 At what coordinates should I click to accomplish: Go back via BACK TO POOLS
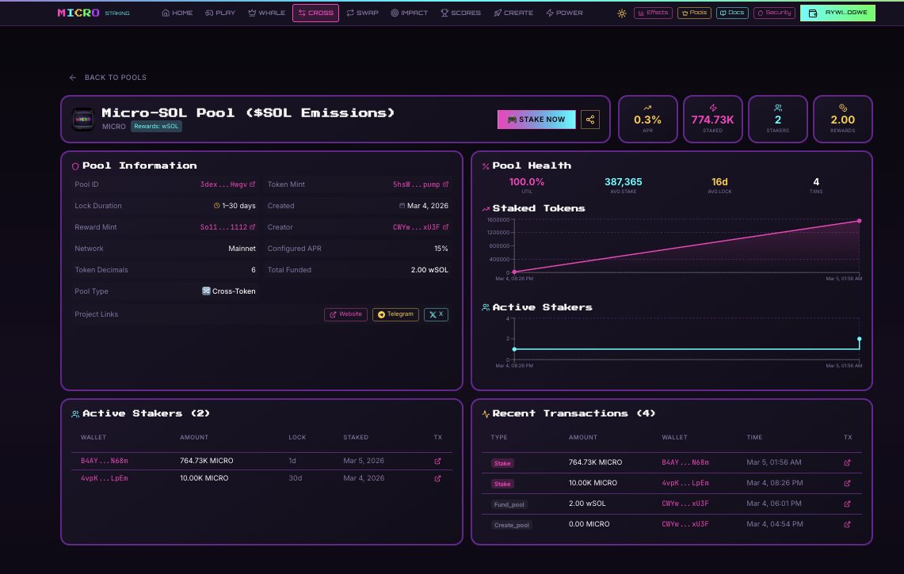tap(108, 78)
